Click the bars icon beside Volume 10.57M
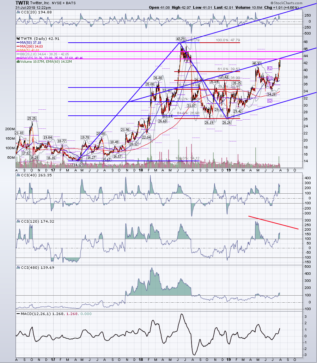The image size is (317, 363). click(18, 62)
